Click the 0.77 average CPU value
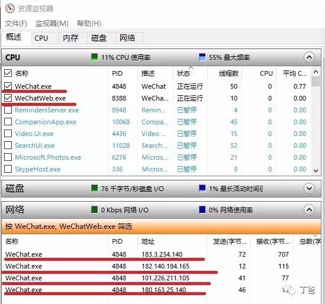This screenshot has width=325, height=304. [x=300, y=86]
